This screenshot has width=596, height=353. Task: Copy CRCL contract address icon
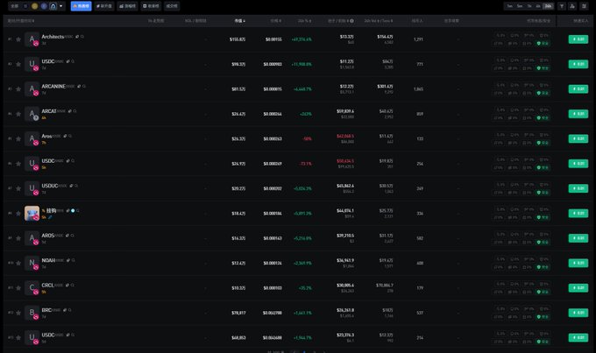[67, 286]
